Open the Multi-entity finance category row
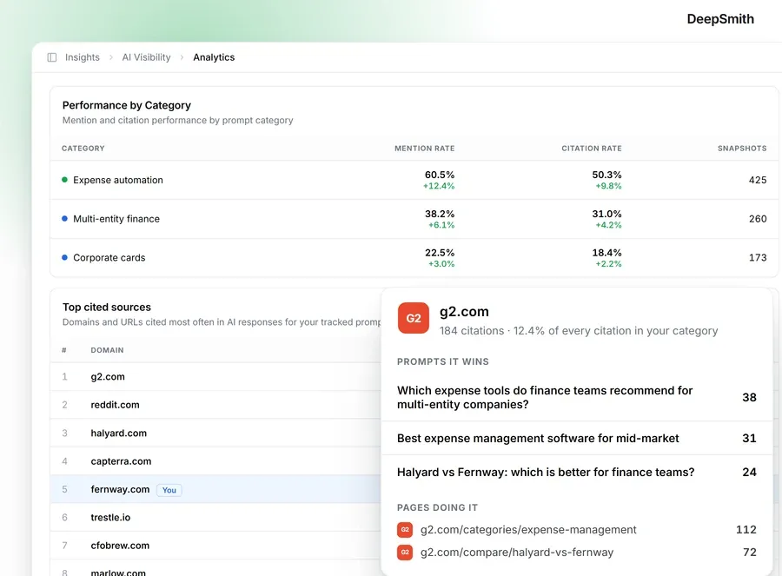Viewport: 782px width, 576px height. (x=414, y=219)
